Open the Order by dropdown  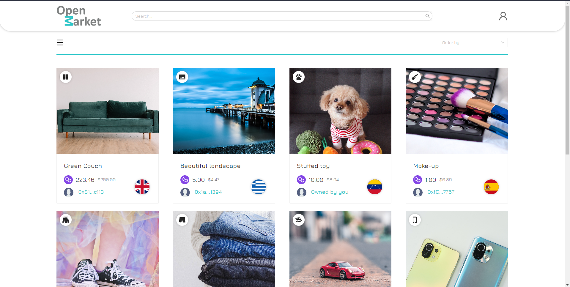[x=473, y=42]
